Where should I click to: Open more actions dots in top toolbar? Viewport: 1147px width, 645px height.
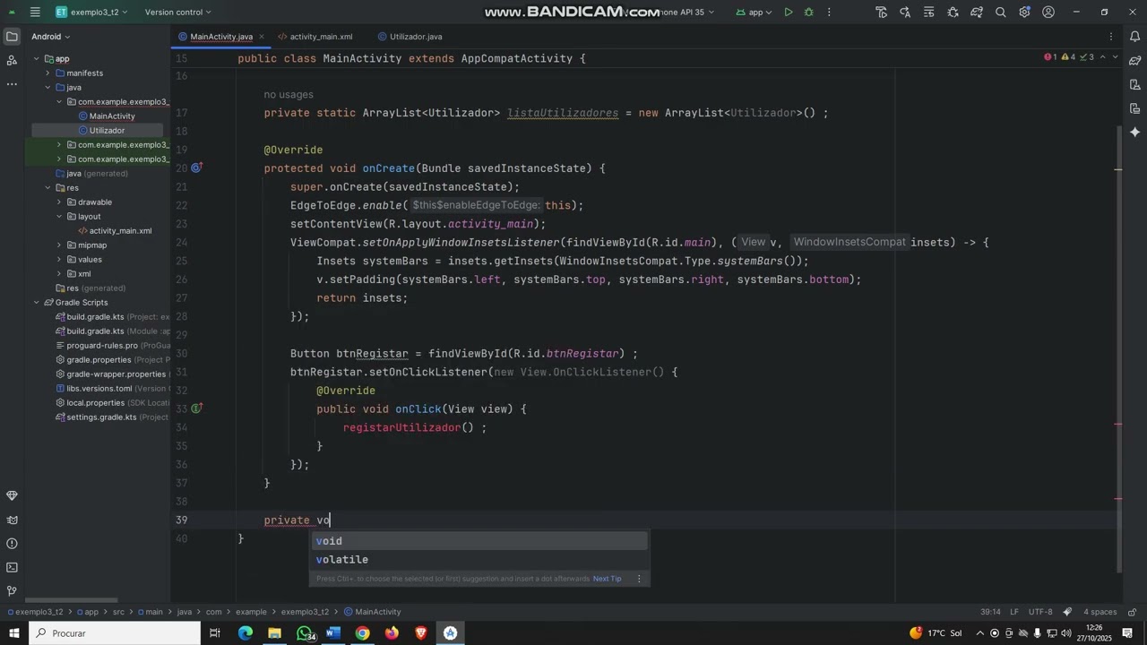[x=829, y=13]
